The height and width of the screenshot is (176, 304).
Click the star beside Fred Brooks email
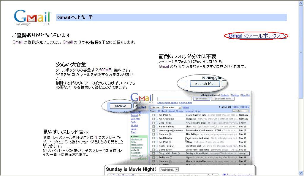tap(157, 138)
